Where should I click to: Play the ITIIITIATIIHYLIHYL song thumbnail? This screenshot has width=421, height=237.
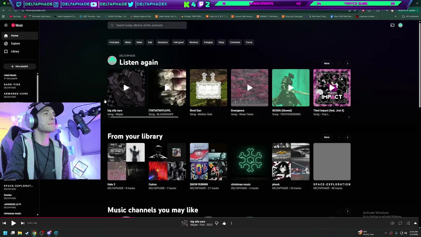pyautogui.click(x=167, y=88)
